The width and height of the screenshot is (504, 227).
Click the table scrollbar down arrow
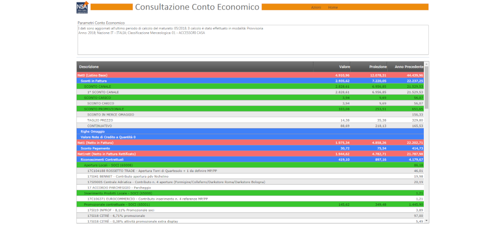click(x=426, y=221)
